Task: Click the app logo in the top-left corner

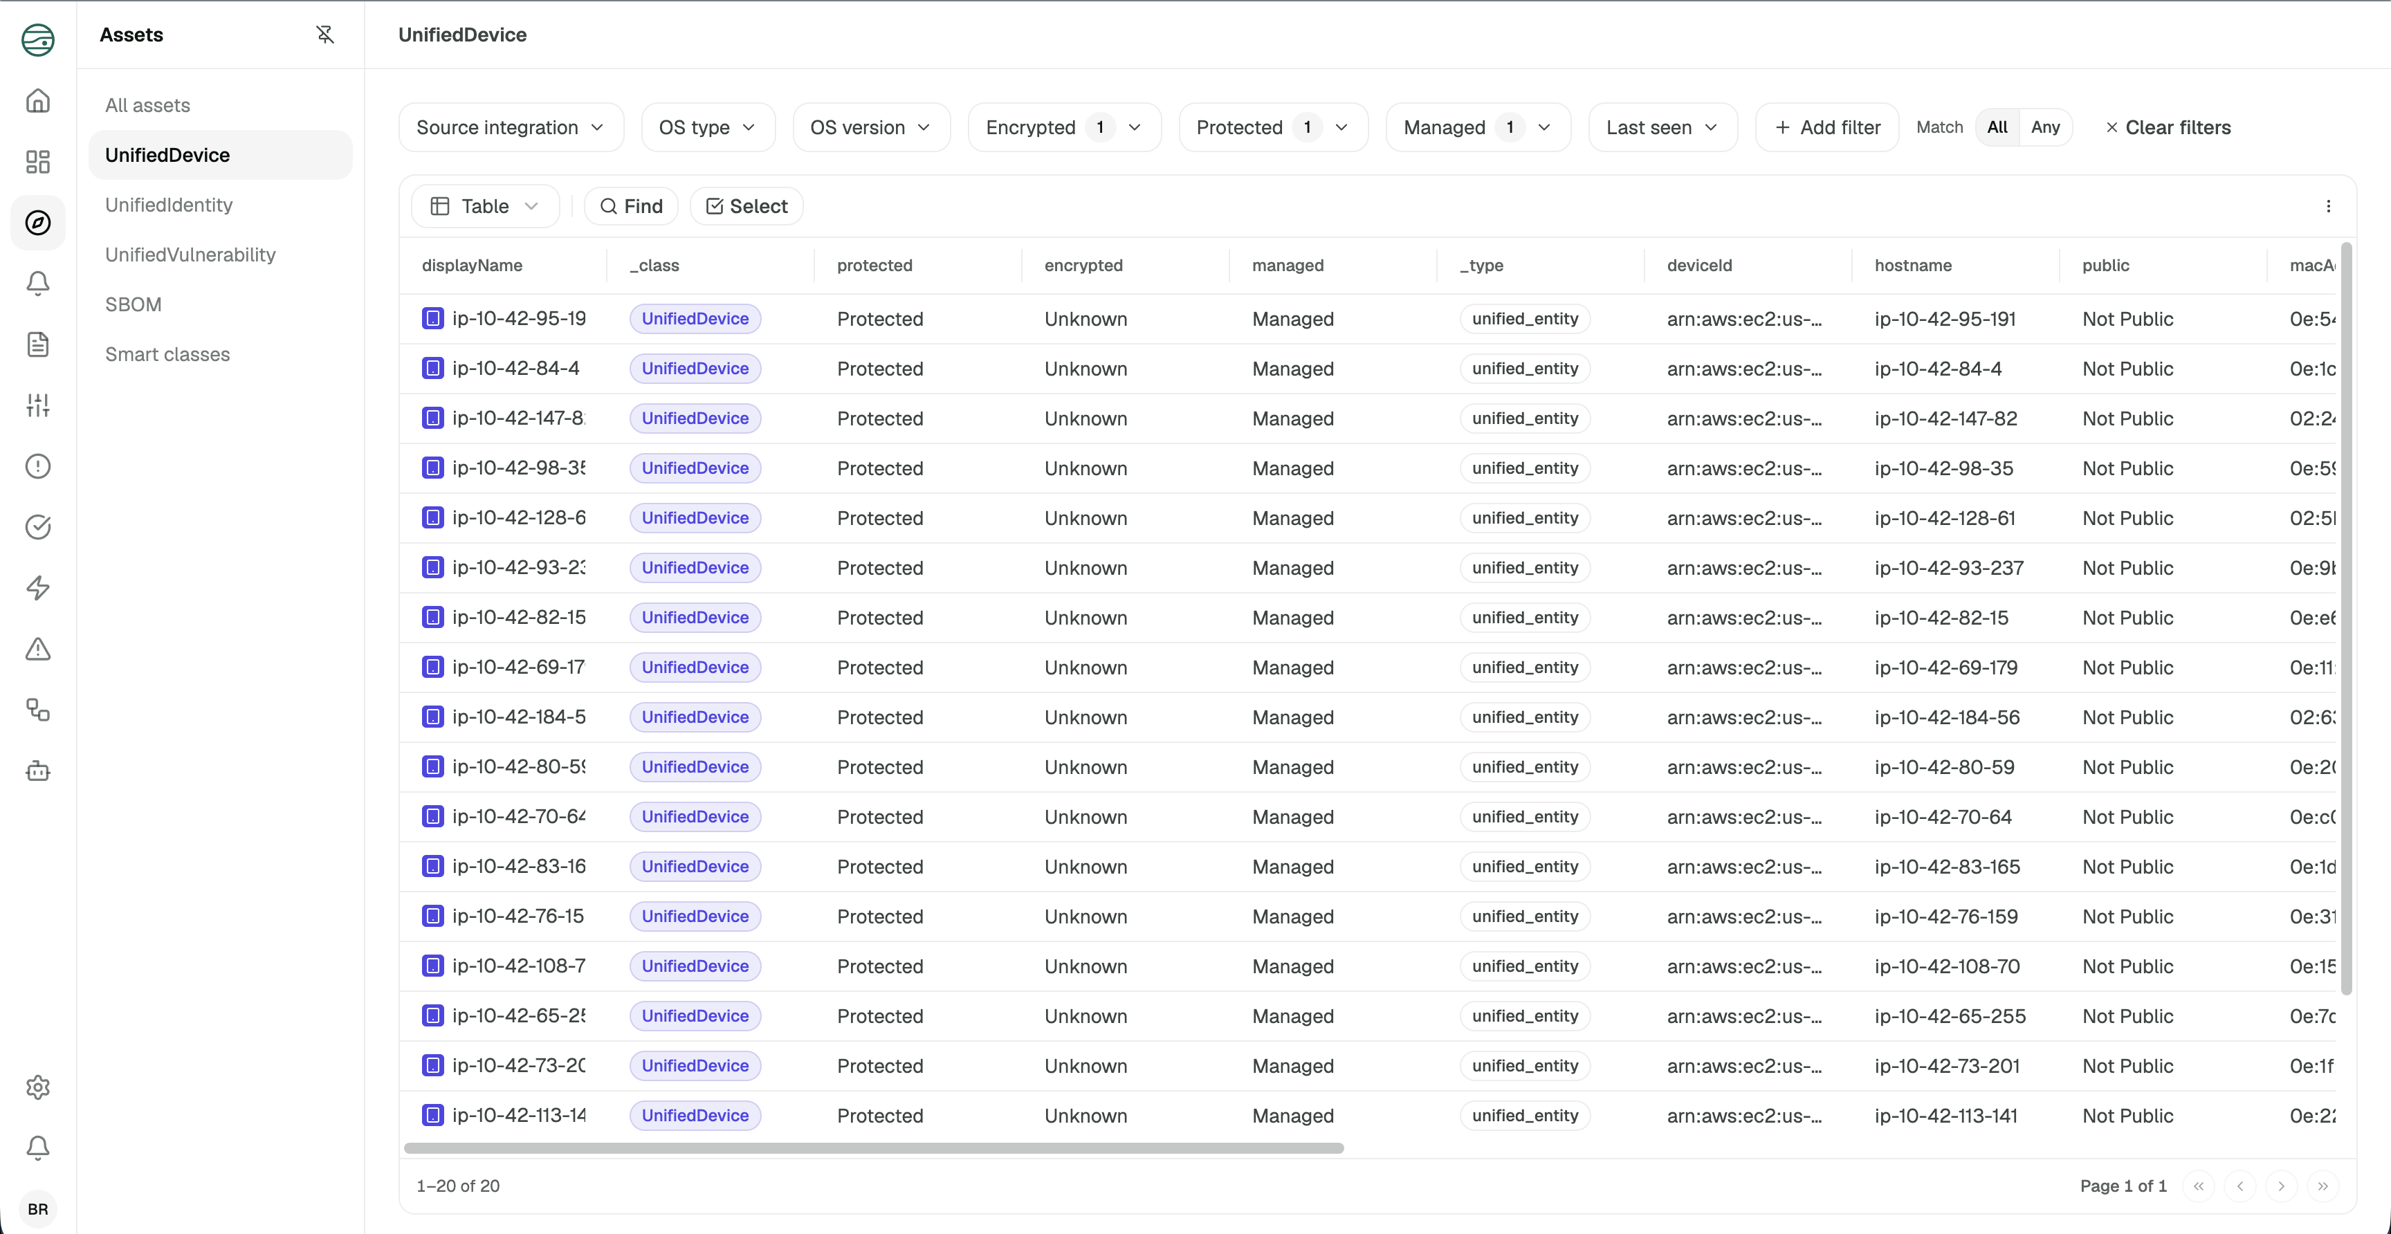Action: click(38, 39)
